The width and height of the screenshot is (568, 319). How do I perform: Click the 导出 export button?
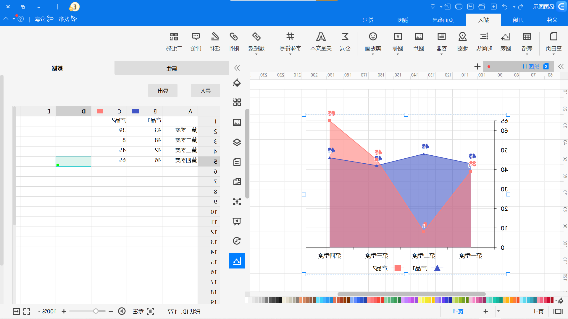[x=163, y=91]
